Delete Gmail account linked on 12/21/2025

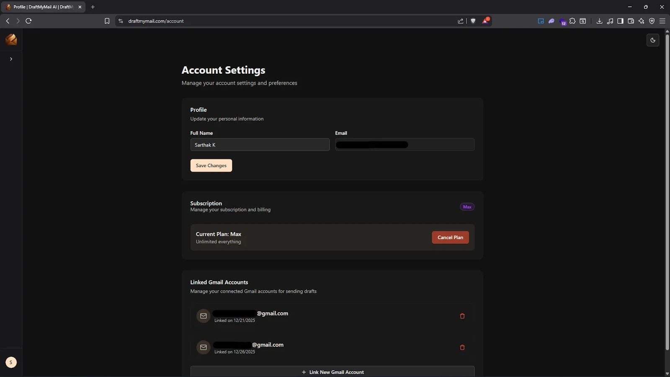click(x=462, y=316)
